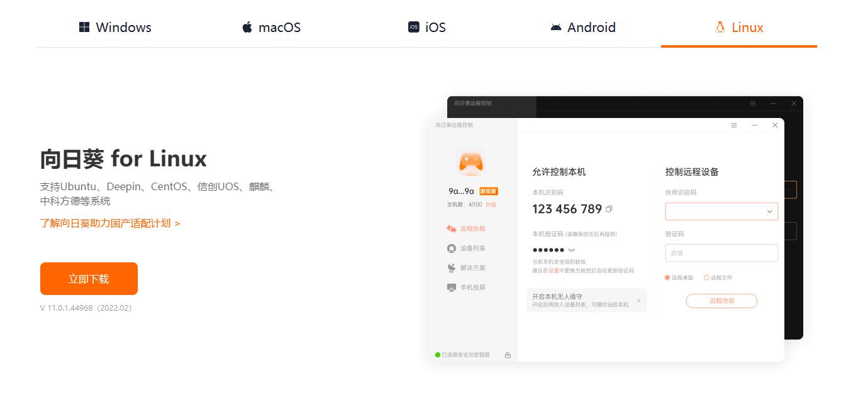
Task: Open the hamburger menu in the app title bar
Action: click(x=733, y=125)
